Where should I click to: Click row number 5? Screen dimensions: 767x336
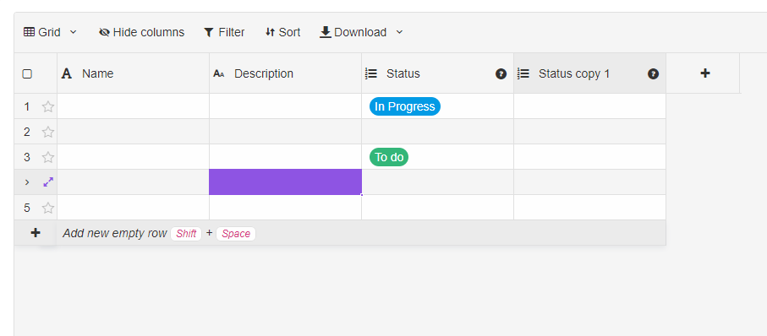[27, 208]
